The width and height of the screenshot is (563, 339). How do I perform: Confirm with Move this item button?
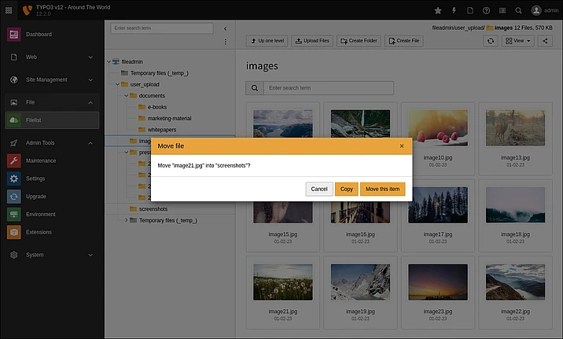point(382,189)
